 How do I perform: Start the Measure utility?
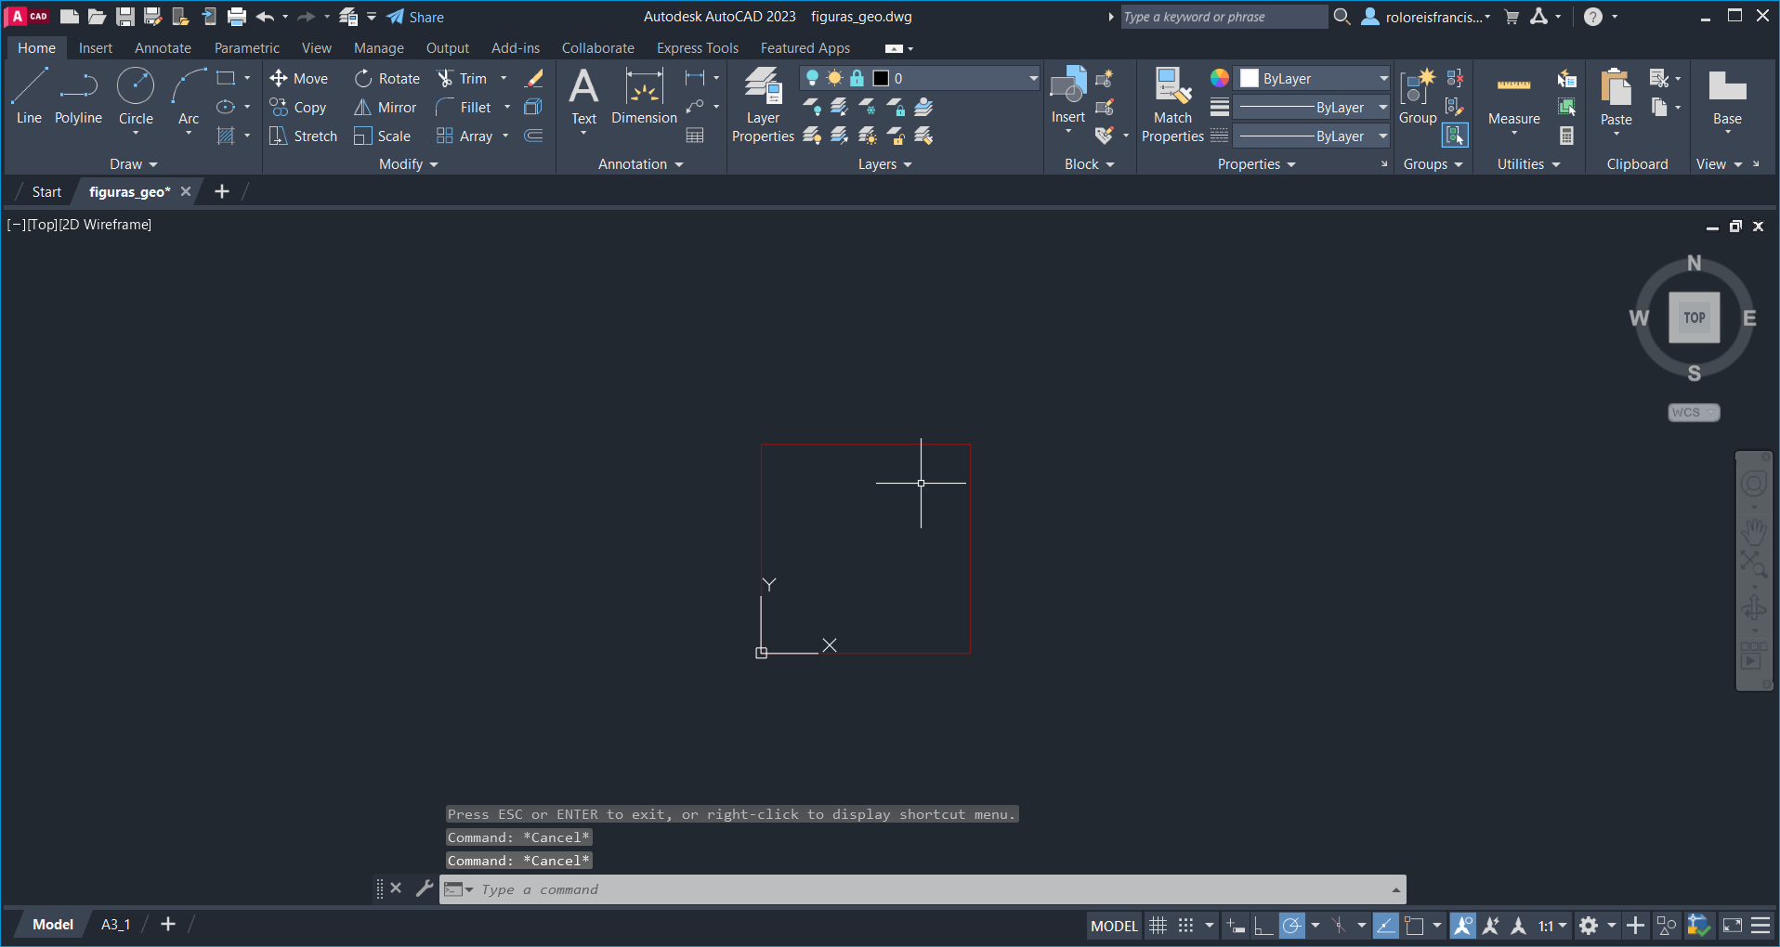(x=1513, y=97)
